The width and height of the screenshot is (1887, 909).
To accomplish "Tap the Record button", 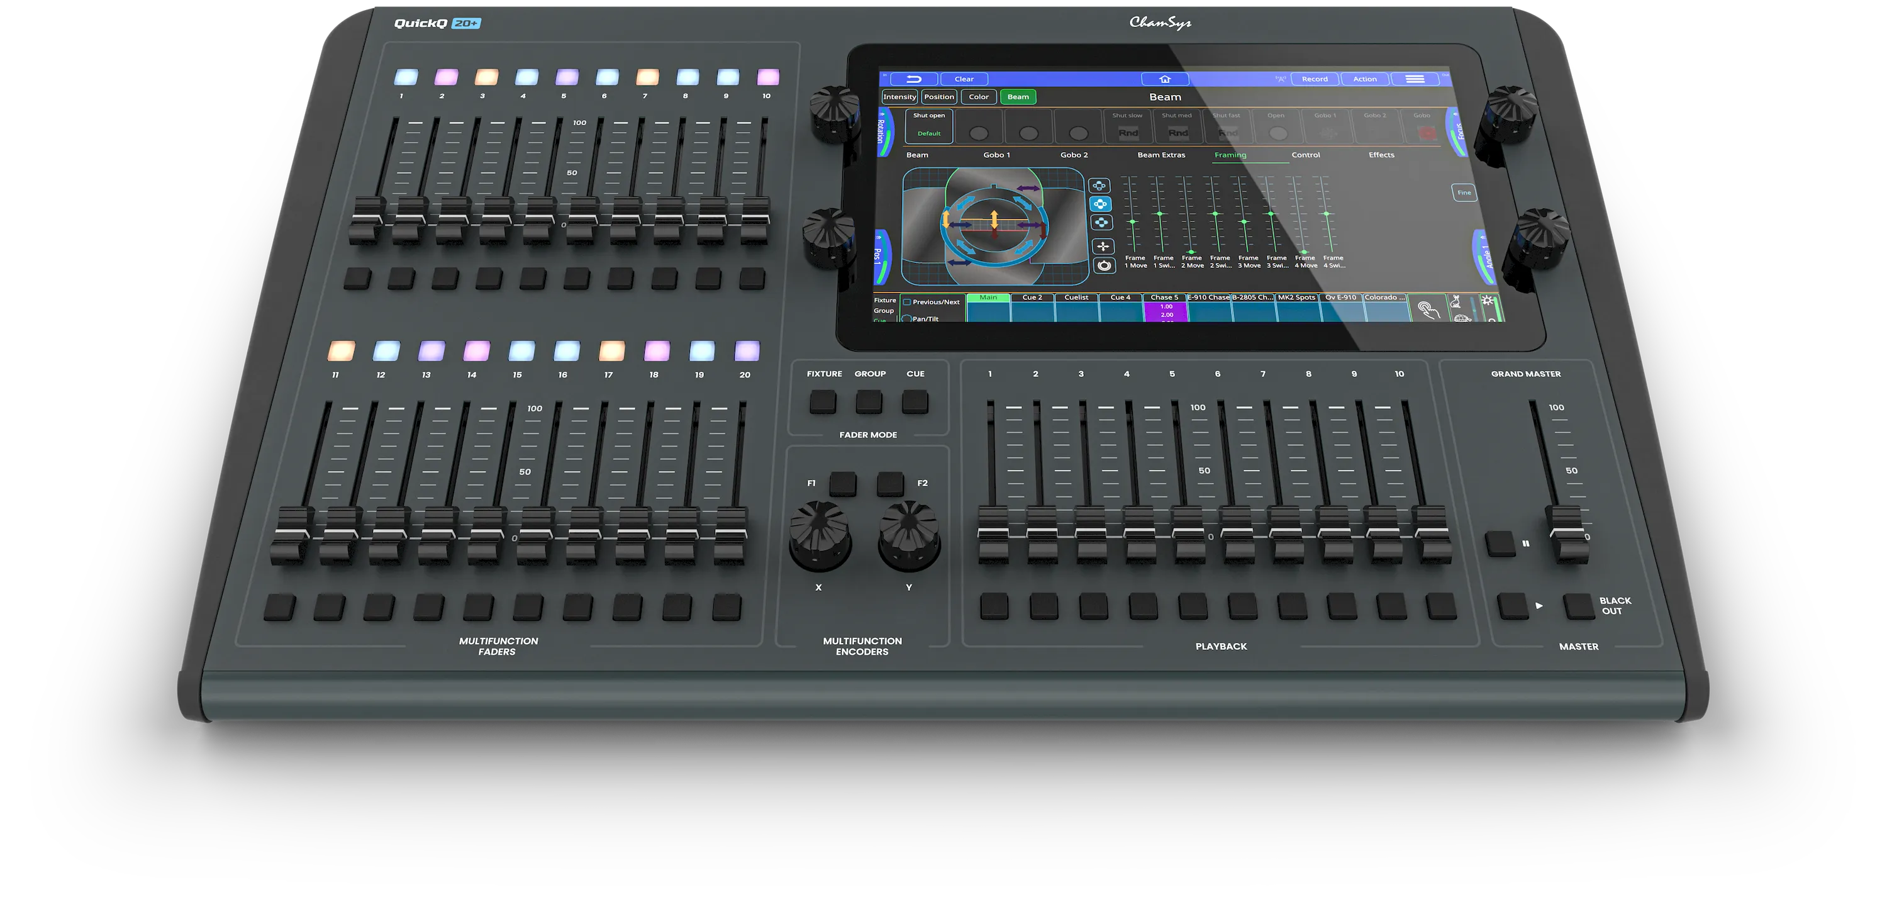I will 1315,79.
